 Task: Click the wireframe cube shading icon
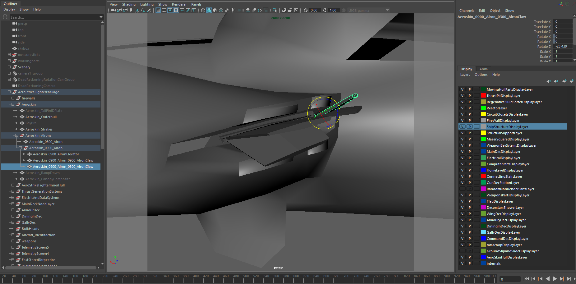point(203,10)
